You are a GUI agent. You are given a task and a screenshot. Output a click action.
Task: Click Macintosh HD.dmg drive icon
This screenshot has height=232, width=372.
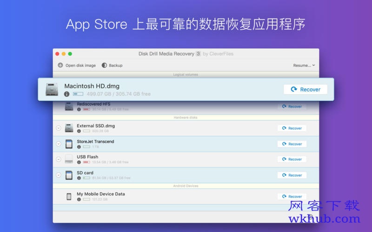(x=52, y=90)
